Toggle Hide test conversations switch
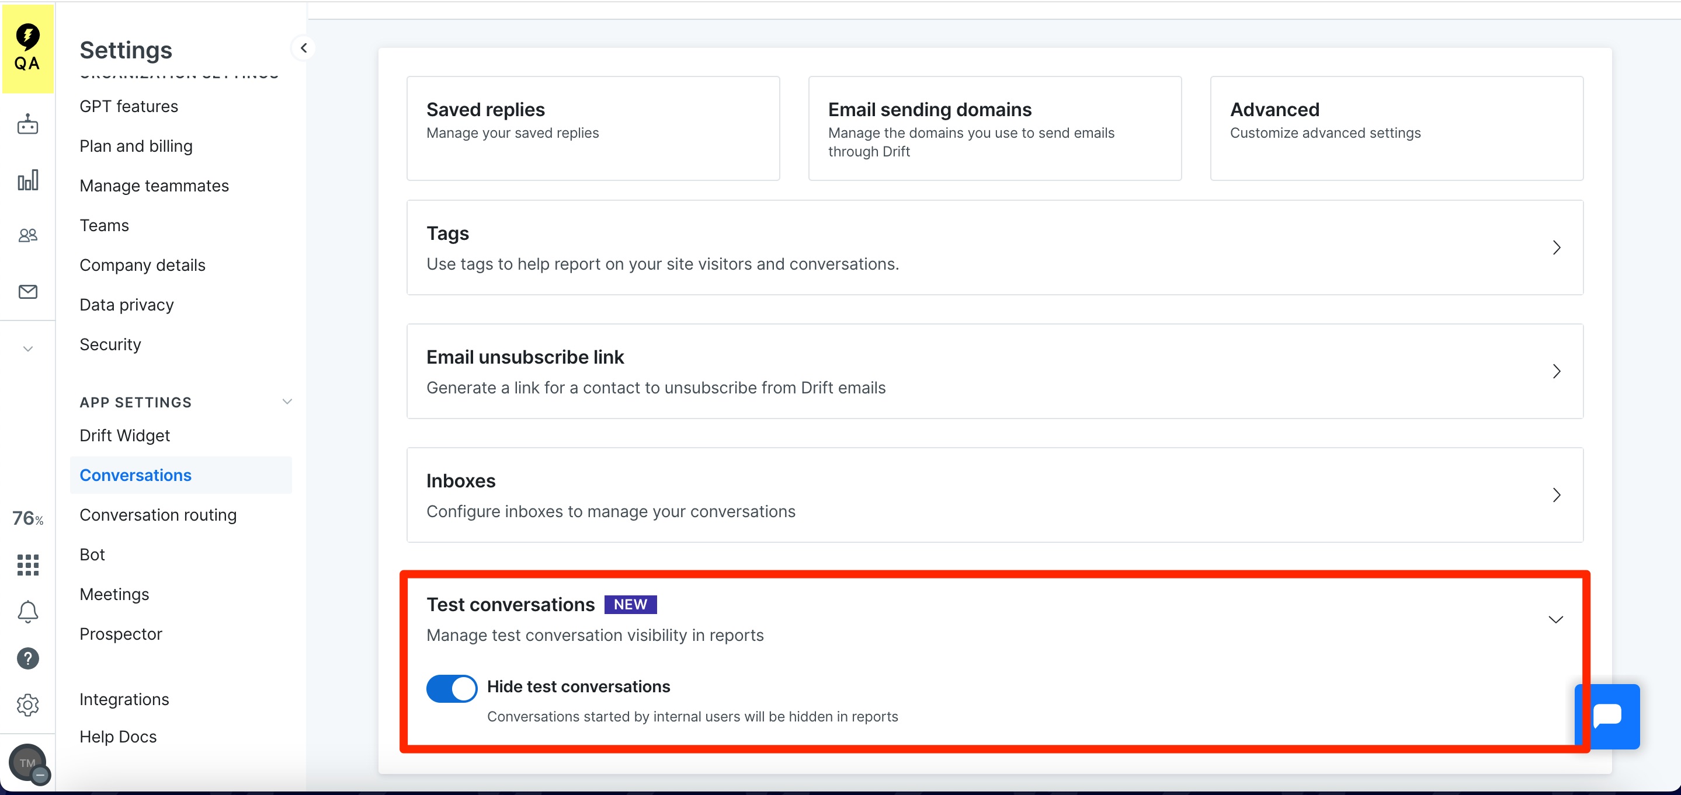Screen dimensions: 1681x795 tap(451, 688)
